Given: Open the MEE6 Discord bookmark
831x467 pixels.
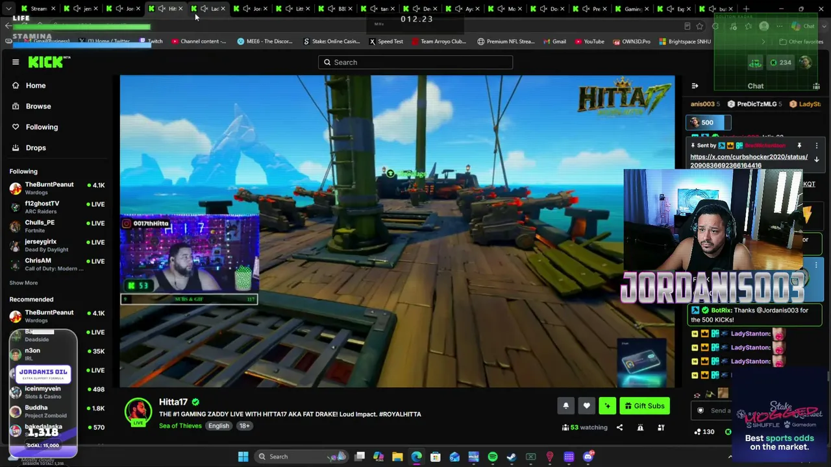Looking at the screenshot, I should pyautogui.click(x=265, y=42).
